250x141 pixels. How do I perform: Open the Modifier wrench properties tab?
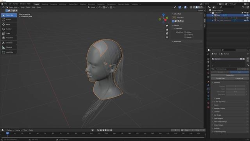click(x=208, y=85)
